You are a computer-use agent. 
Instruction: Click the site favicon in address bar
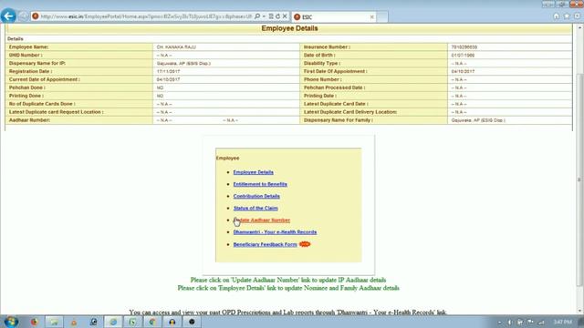point(36,16)
